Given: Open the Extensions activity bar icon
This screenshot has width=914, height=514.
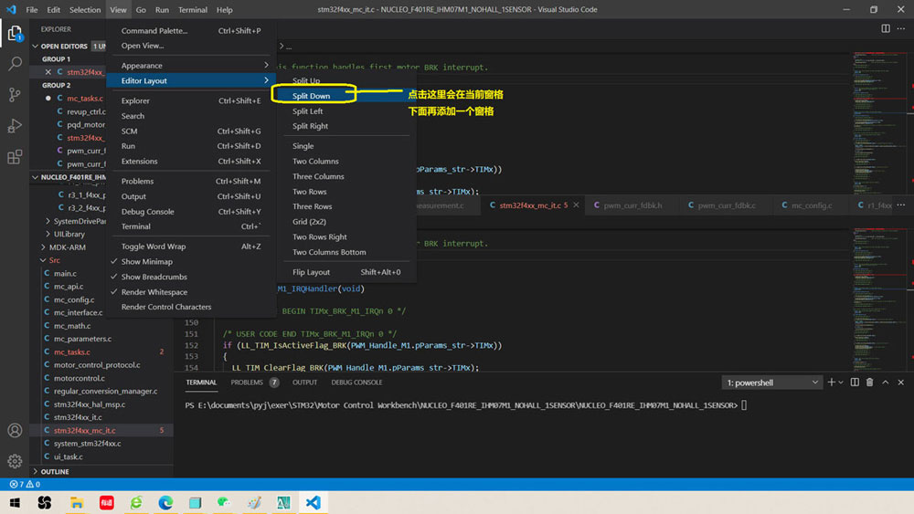Looking at the screenshot, I should (x=15, y=157).
